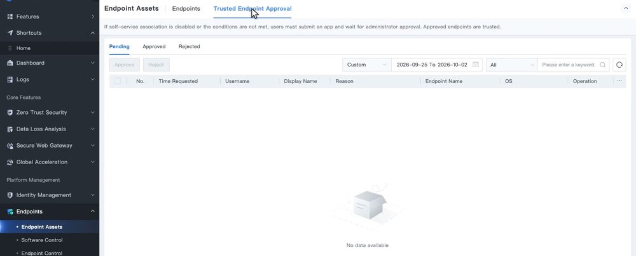Click the Endpoint Name column header

[444, 81]
